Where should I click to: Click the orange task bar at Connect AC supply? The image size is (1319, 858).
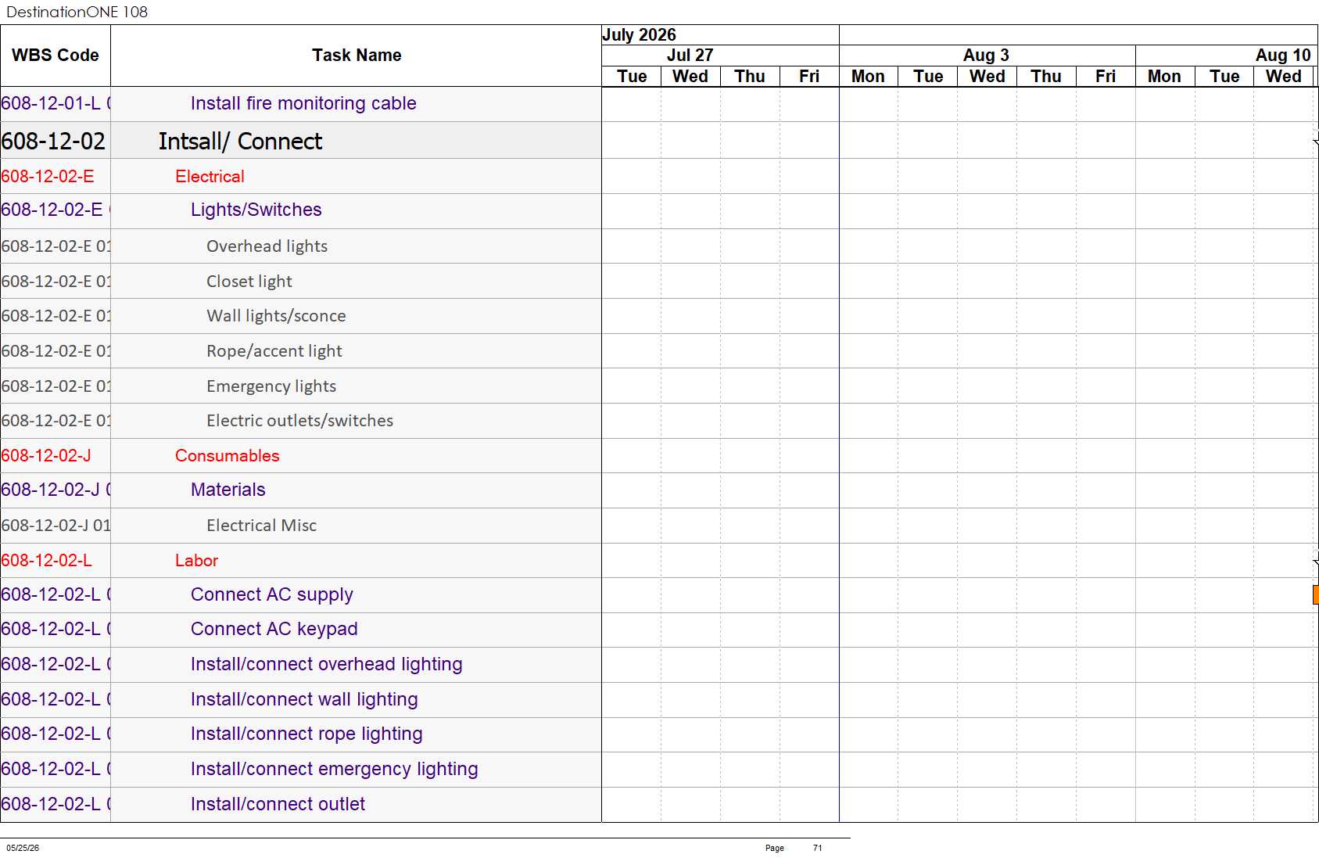click(1315, 594)
